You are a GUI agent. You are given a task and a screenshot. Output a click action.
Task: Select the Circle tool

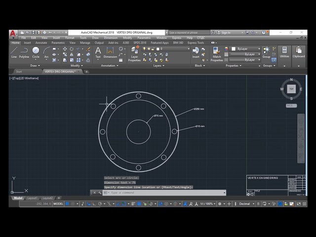click(36, 51)
